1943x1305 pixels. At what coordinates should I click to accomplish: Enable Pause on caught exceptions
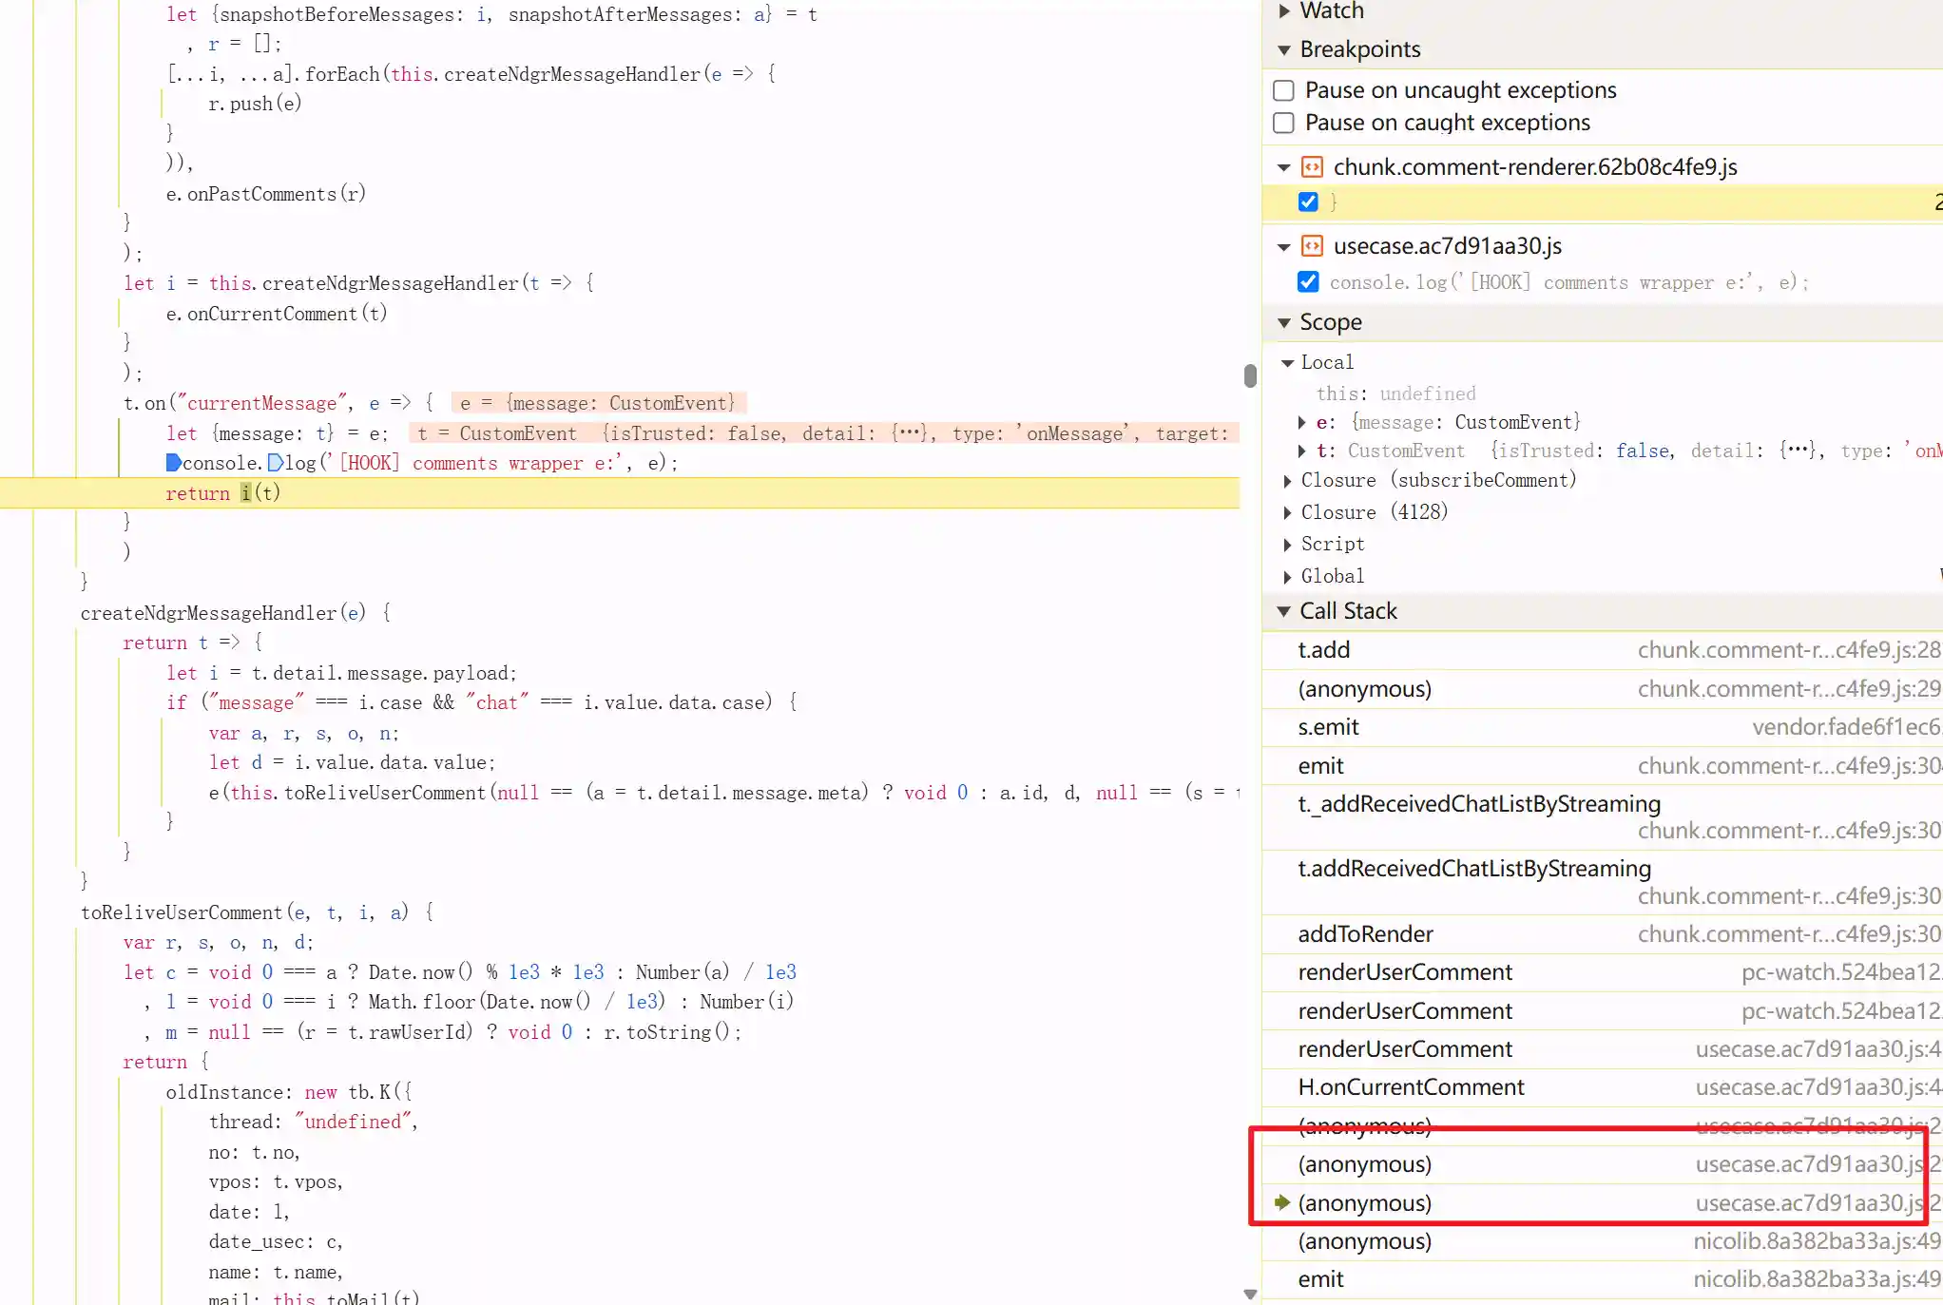(x=1283, y=123)
